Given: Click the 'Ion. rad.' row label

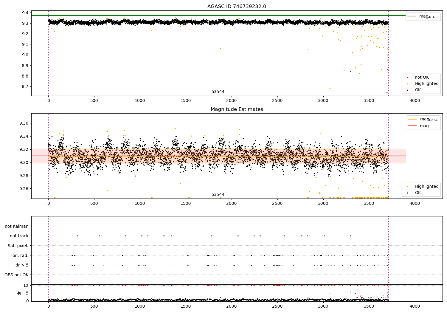Looking at the screenshot, I should (x=20, y=255).
